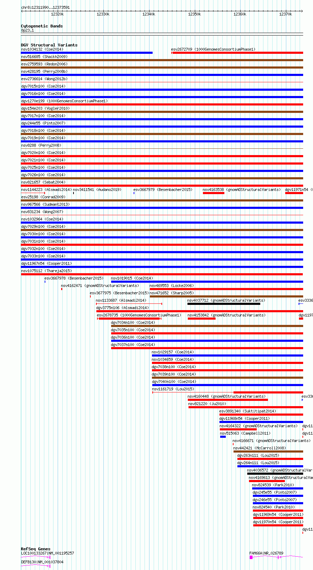
Task: Select the esv3677975 (Besenbacher2015) label
Action: click(x=119, y=293)
